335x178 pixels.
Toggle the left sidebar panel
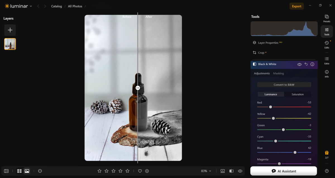(6, 171)
